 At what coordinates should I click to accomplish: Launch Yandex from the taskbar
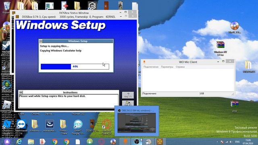click(x=43, y=141)
